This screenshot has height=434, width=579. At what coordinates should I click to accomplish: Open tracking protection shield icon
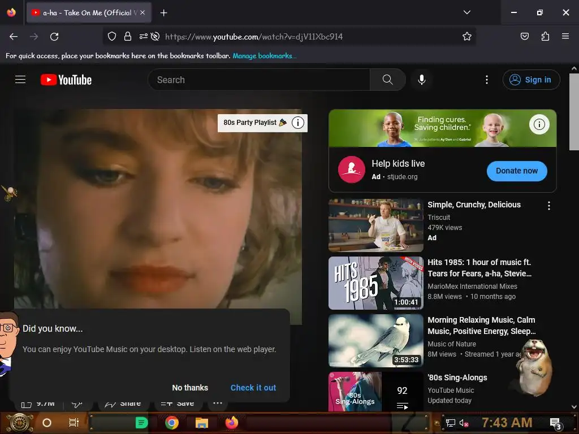click(x=112, y=36)
